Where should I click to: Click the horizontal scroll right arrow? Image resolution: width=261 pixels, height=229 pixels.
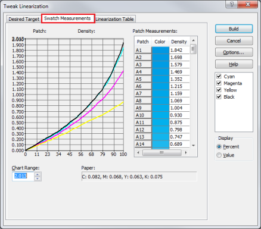click(x=186, y=153)
